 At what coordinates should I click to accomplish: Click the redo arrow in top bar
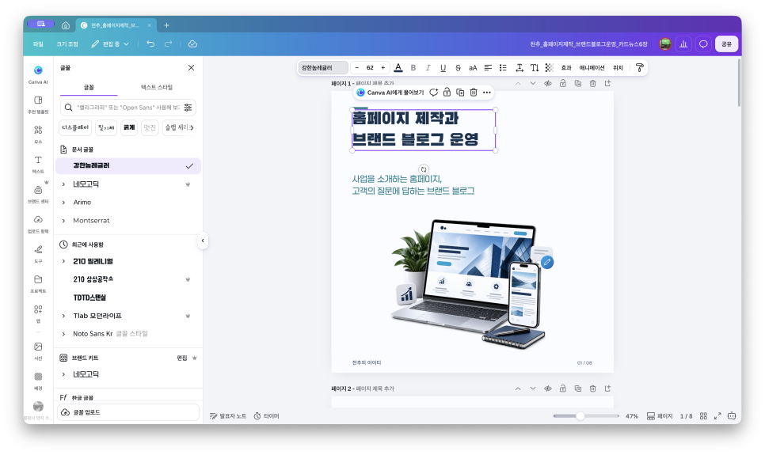tap(169, 44)
